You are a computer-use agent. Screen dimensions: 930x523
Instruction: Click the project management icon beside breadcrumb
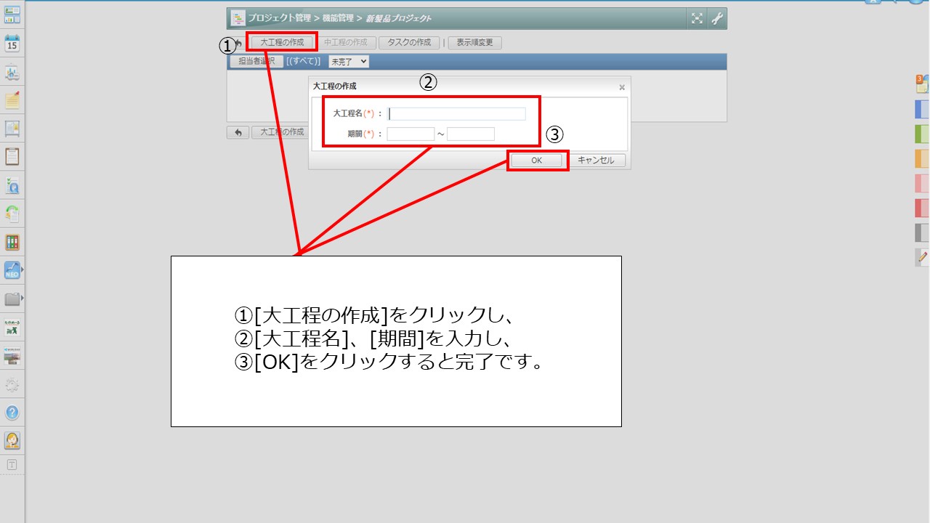pyautogui.click(x=238, y=18)
